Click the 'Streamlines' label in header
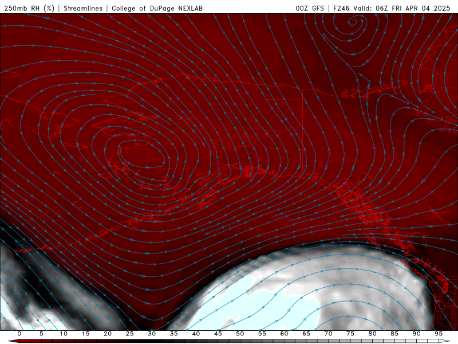Viewport: 458px width, 344px height. 83,9
